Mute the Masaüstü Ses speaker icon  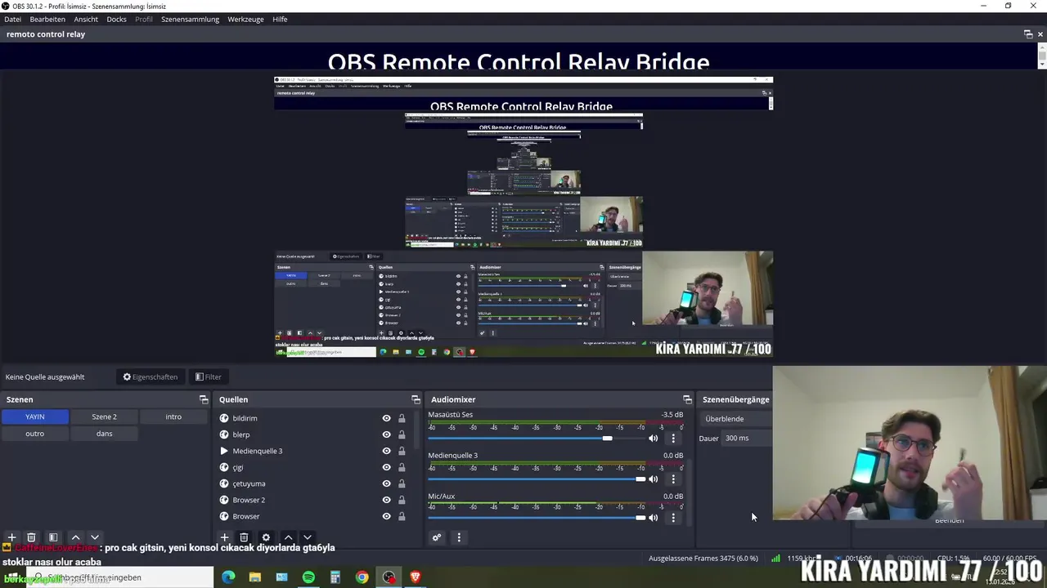point(653,439)
